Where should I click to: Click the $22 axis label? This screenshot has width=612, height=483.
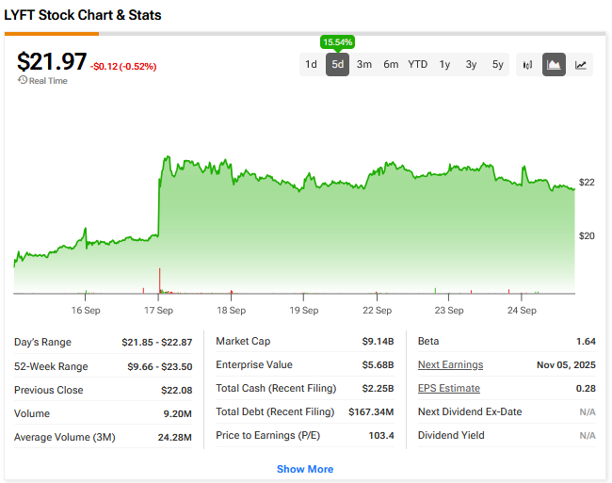coord(587,183)
